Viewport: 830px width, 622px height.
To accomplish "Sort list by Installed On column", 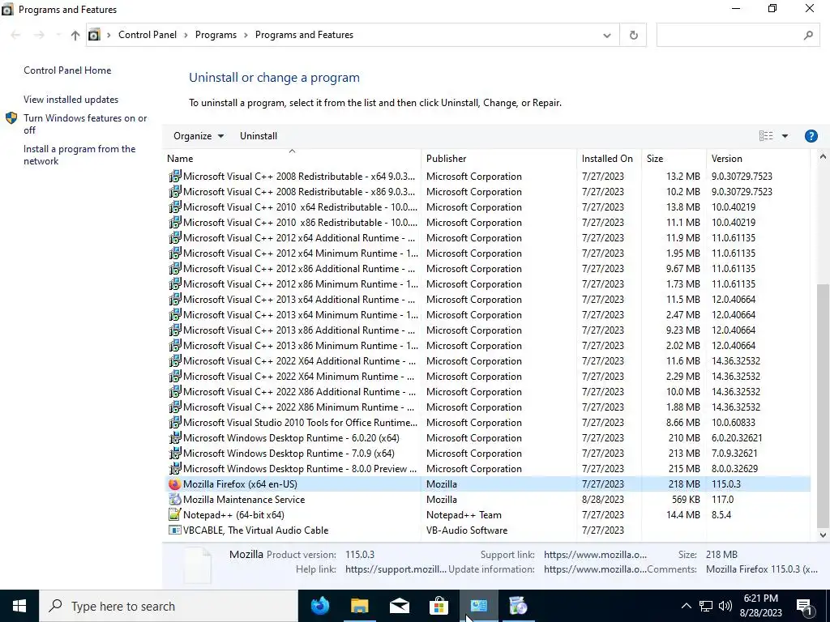I will [610, 158].
